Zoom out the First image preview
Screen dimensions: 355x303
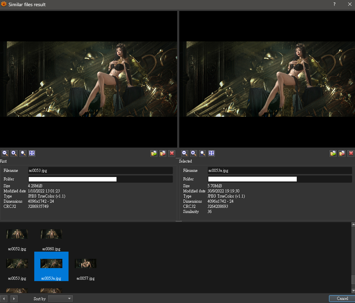[x=5, y=153]
